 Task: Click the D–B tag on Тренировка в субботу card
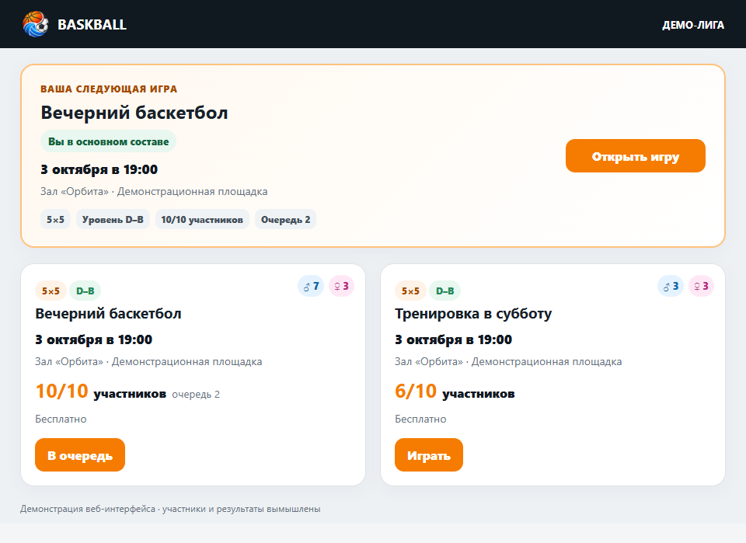444,291
